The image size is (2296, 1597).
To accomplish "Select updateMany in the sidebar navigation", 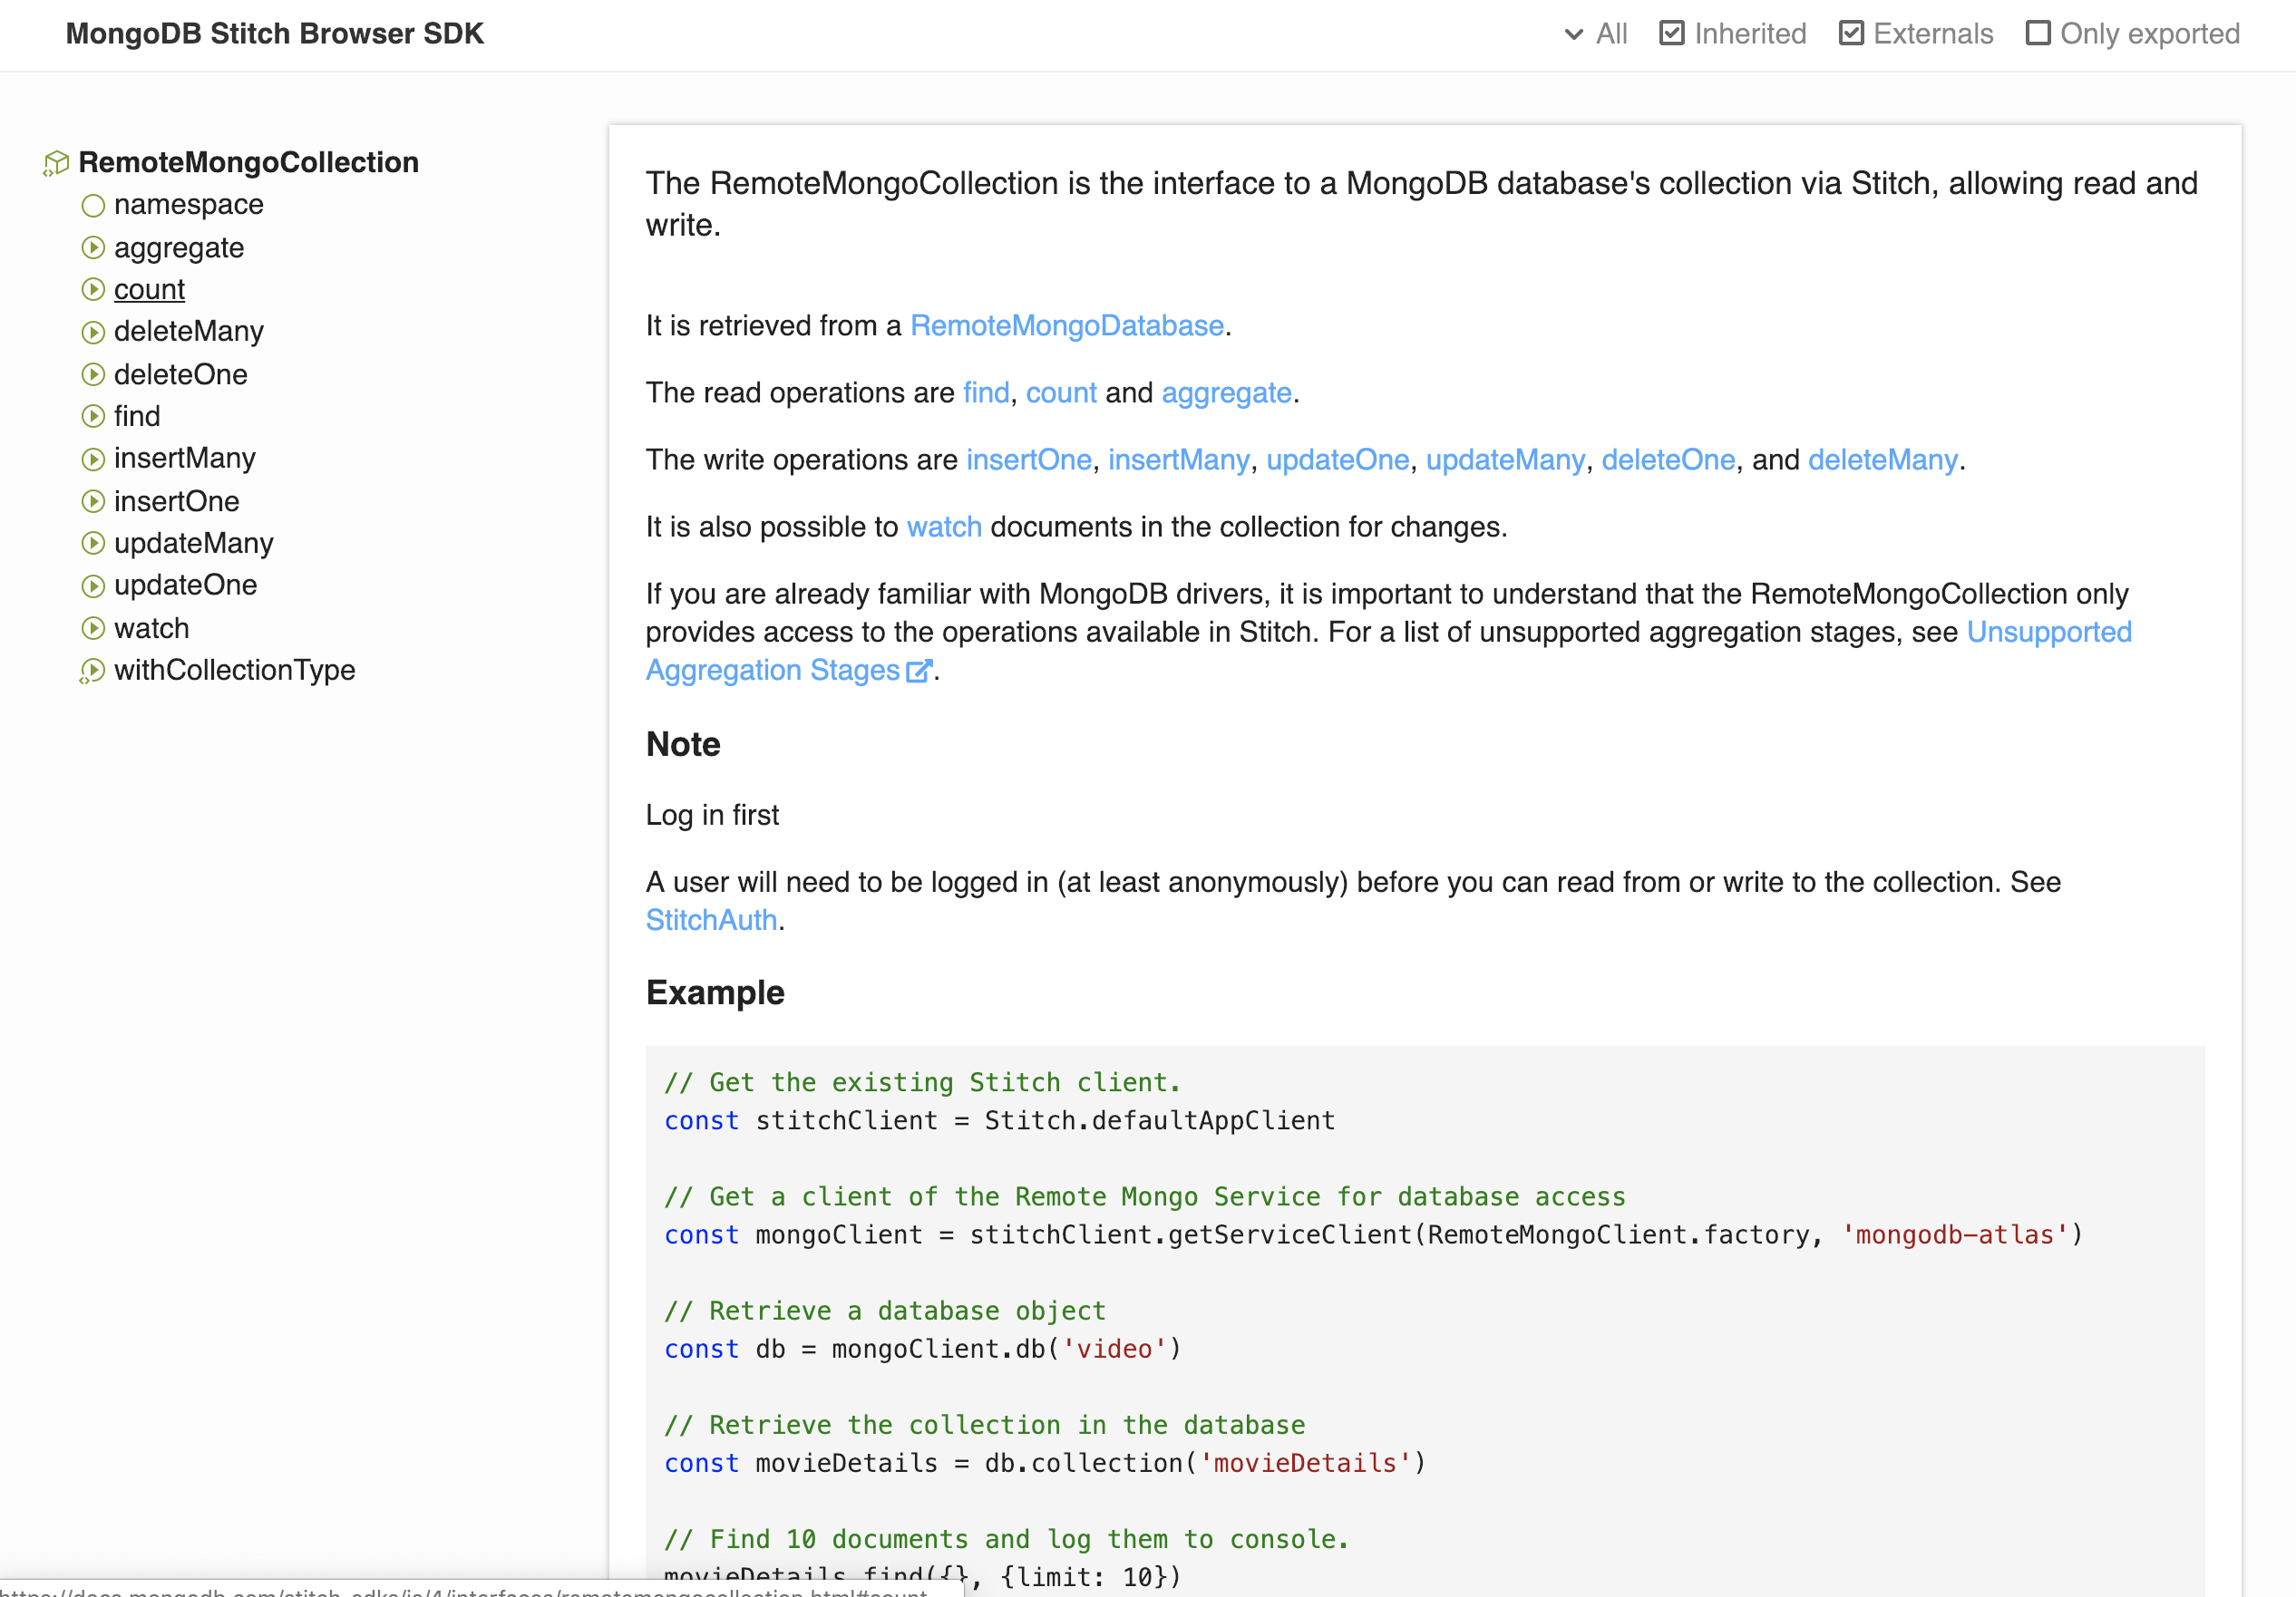I will point(193,544).
